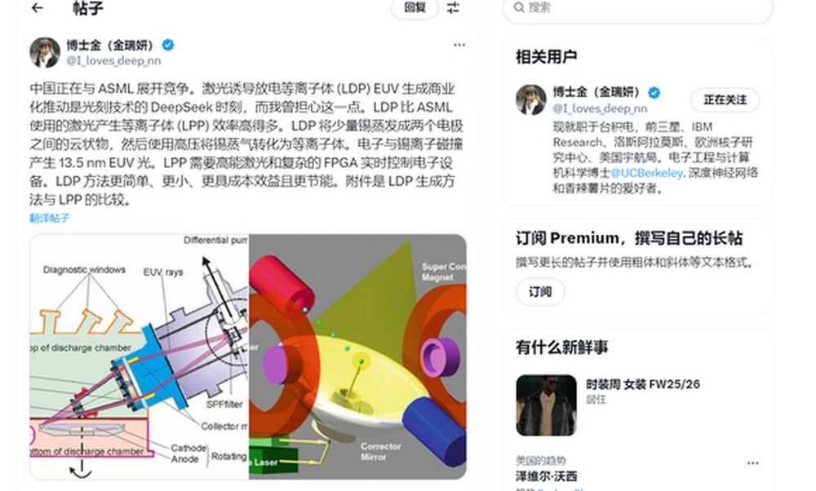816x491 pixels.
Task: Open the author's avatar in post header
Action: click(x=45, y=52)
